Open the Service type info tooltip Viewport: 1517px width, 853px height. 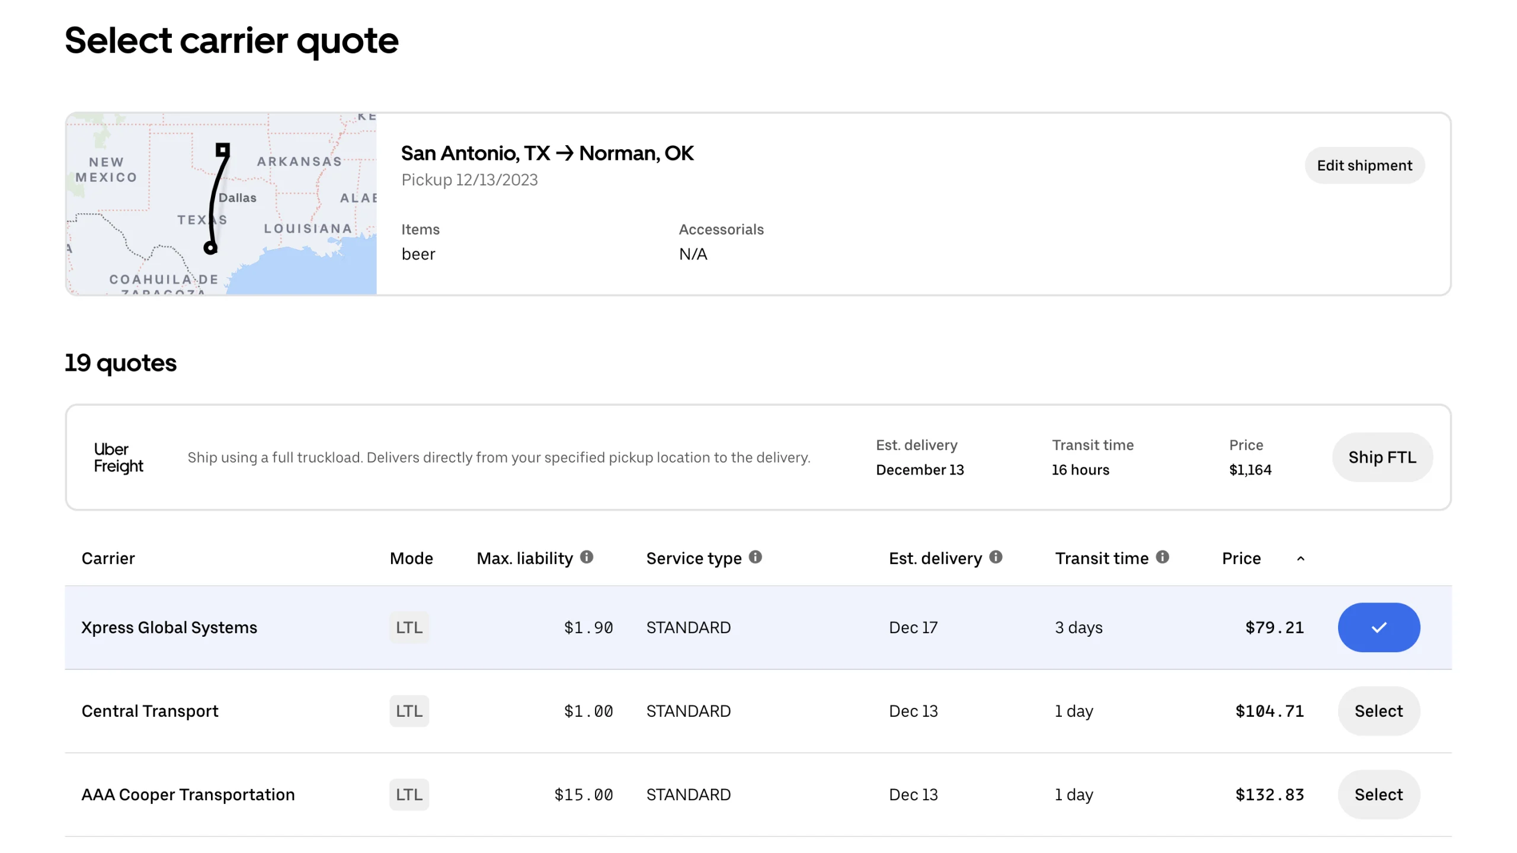pyautogui.click(x=755, y=557)
